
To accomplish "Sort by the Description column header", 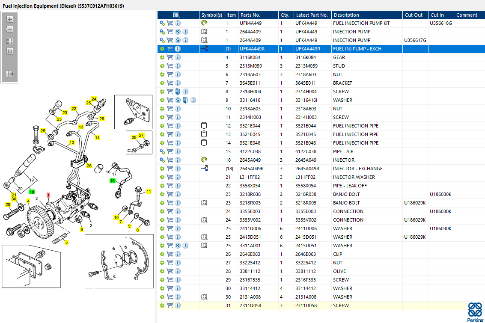I will [x=367, y=15].
